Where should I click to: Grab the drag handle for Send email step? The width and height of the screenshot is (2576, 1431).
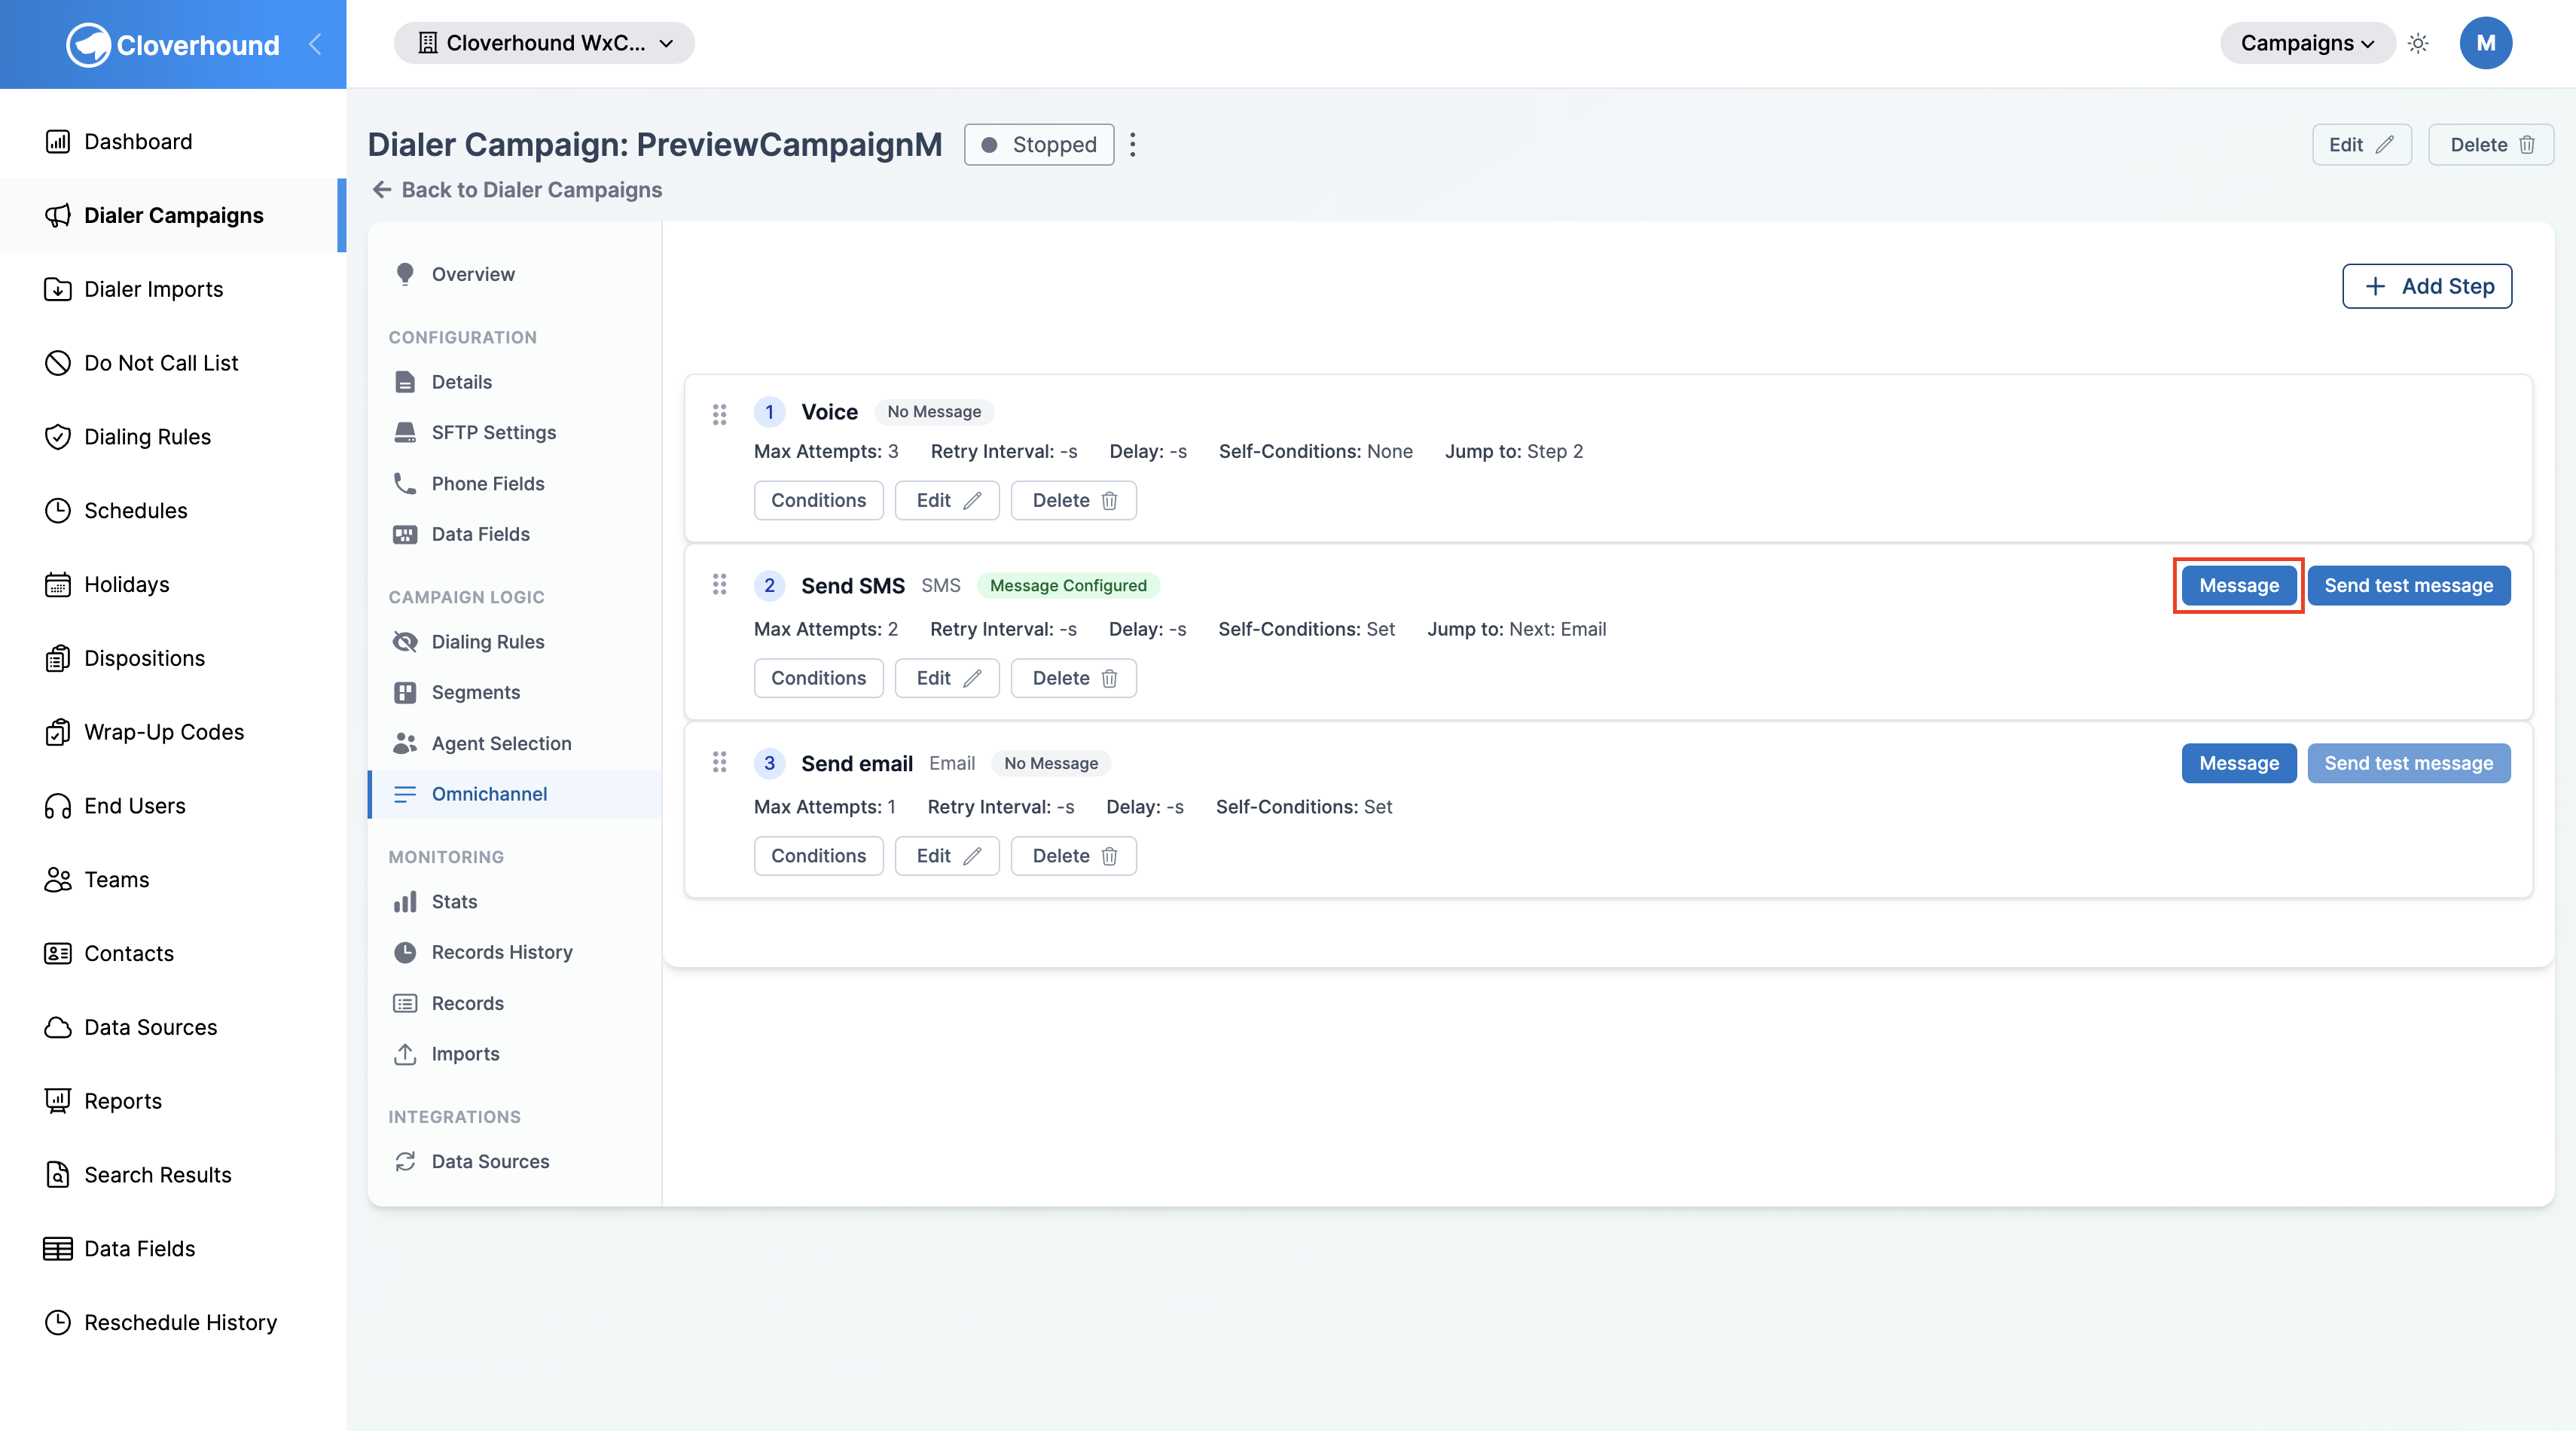click(719, 763)
